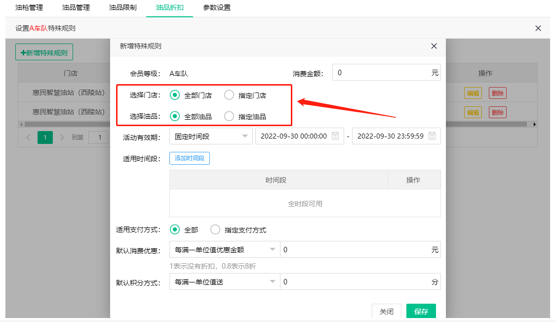Go to previous page arrow in pagination
This screenshot has width=556, height=322.
pyautogui.click(x=28, y=137)
